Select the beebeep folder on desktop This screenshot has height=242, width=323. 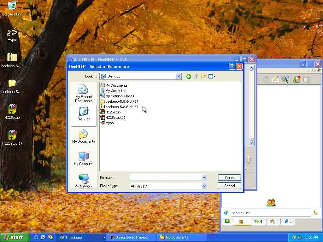(12, 86)
